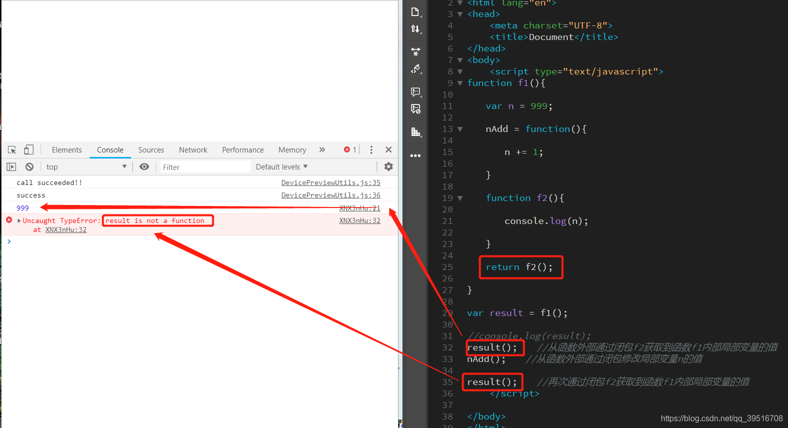Click the console prompt input line

[200, 241]
